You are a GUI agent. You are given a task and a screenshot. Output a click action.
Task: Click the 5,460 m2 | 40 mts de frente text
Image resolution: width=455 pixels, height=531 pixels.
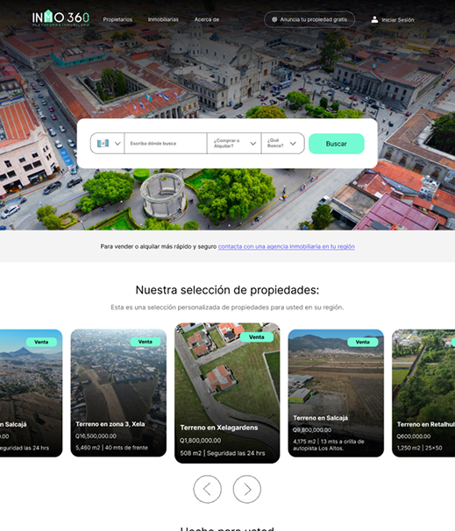click(112, 448)
